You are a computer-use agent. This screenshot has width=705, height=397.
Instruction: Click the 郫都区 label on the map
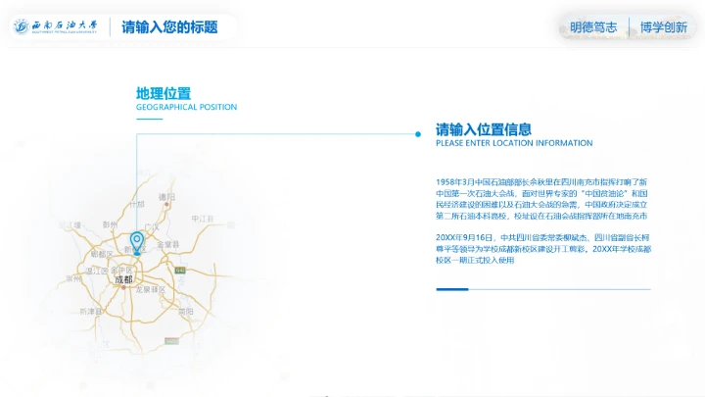pos(102,254)
